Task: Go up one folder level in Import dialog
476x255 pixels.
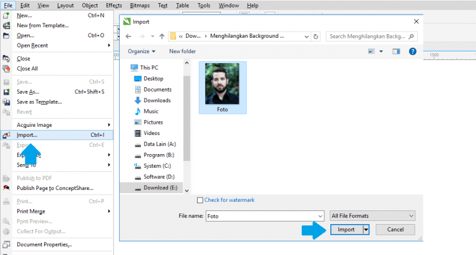Action: (x=162, y=37)
